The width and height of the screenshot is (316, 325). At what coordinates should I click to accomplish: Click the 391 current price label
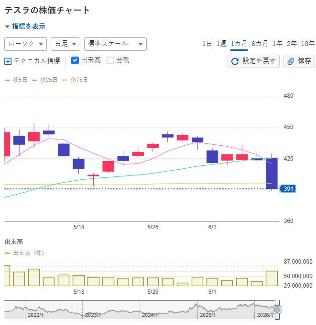(x=287, y=189)
